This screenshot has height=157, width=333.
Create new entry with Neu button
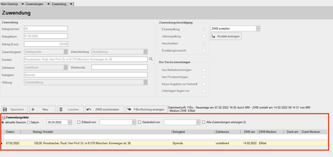[42, 109]
